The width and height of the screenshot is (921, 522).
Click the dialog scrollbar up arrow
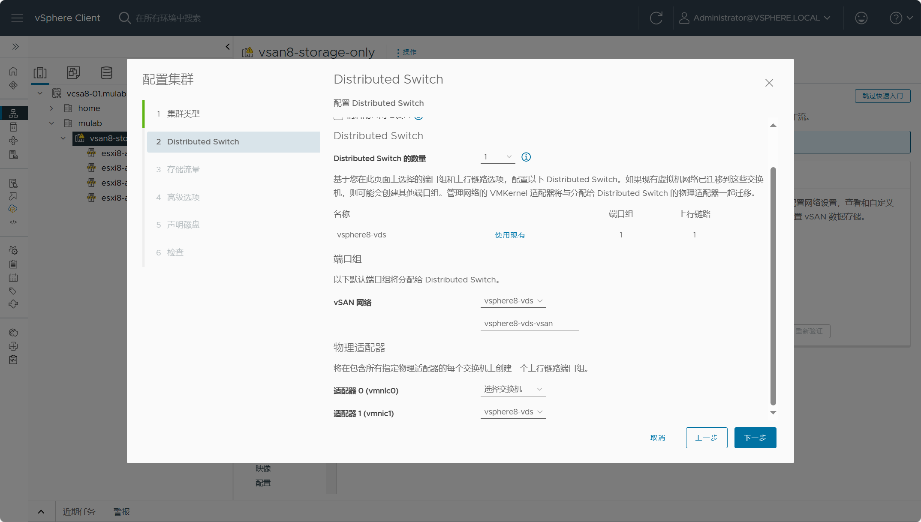point(773,126)
